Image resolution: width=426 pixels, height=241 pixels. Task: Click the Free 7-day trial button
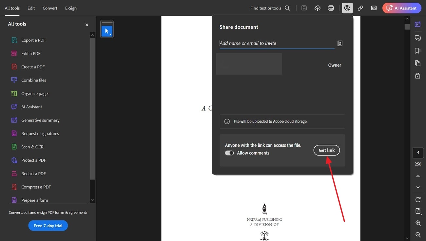(x=48, y=226)
